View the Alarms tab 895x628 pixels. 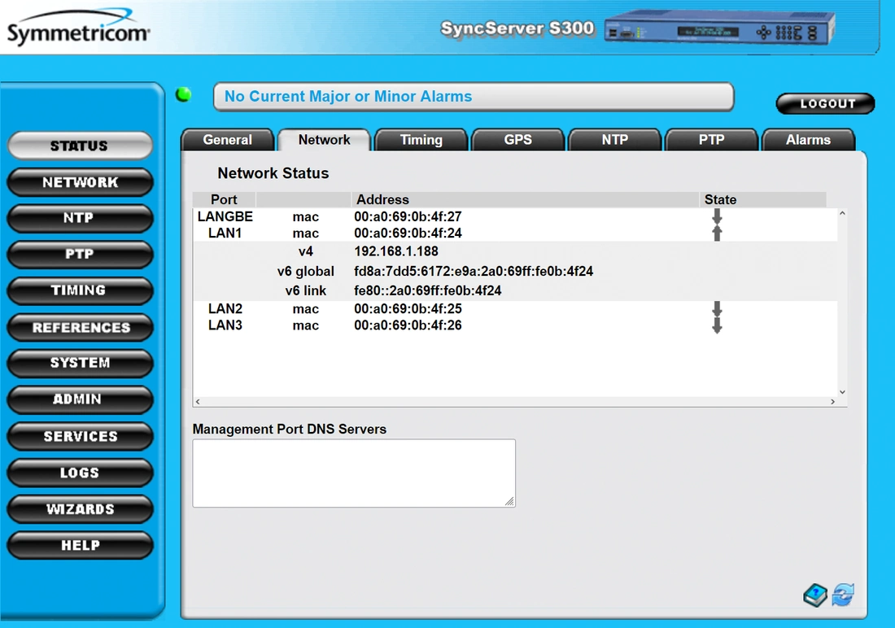[x=808, y=140]
